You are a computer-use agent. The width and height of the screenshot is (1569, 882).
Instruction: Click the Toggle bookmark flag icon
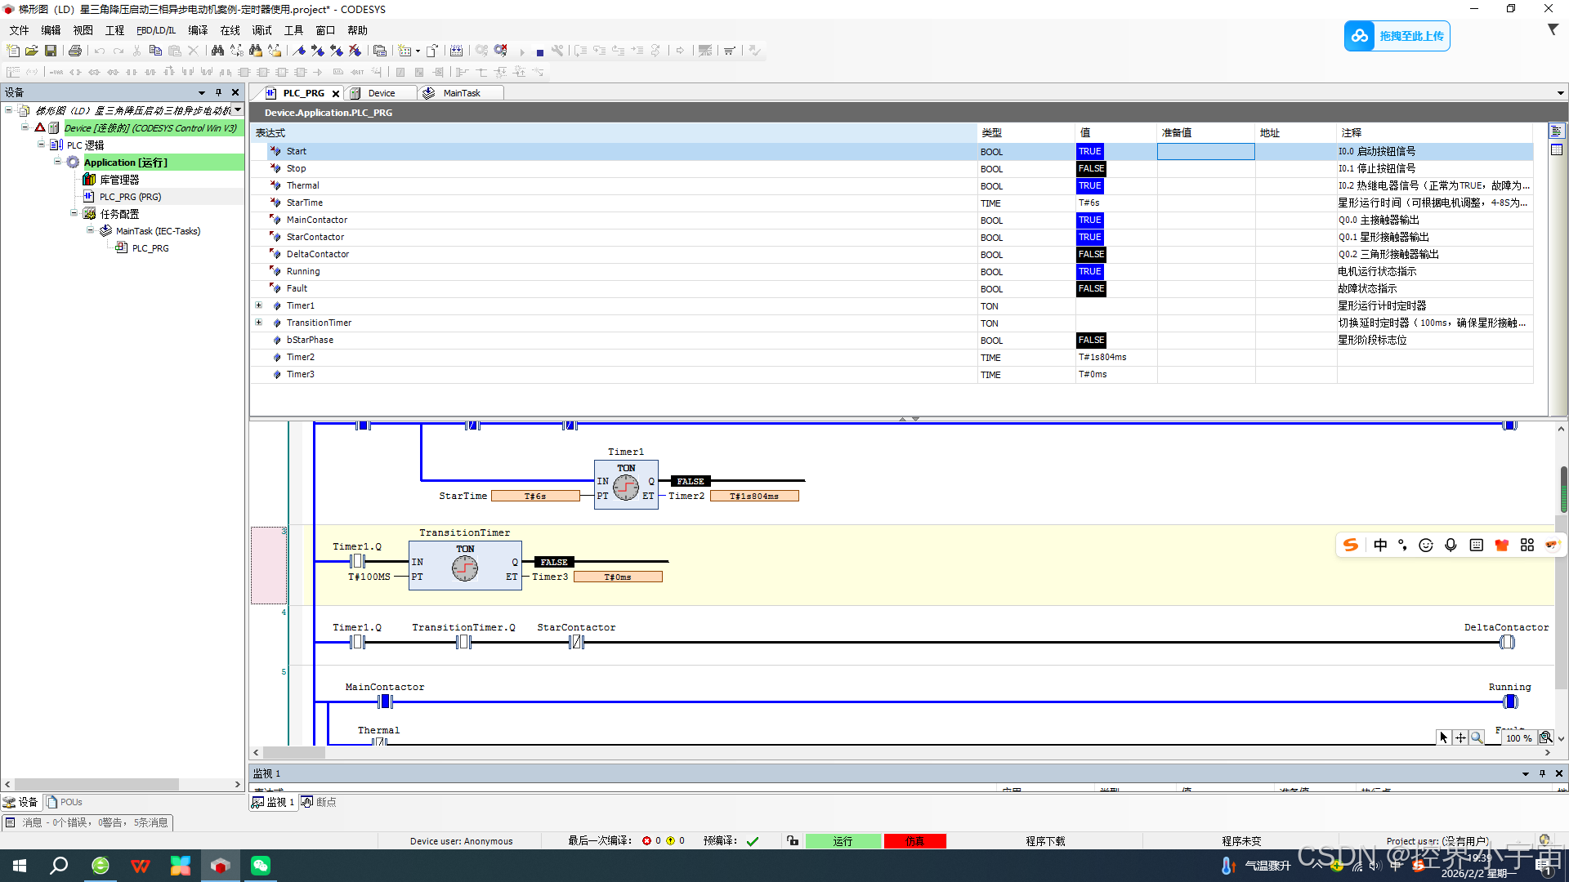299,51
